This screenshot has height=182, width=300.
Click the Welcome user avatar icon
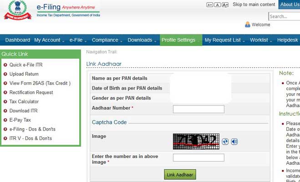click(247, 25)
